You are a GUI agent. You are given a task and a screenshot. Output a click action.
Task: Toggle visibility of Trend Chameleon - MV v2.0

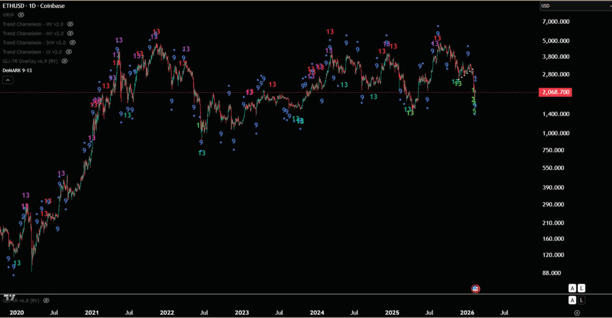[x=70, y=33]
